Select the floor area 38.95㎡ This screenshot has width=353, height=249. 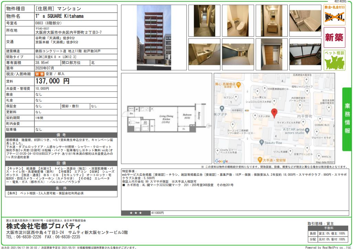click(42, 63)
